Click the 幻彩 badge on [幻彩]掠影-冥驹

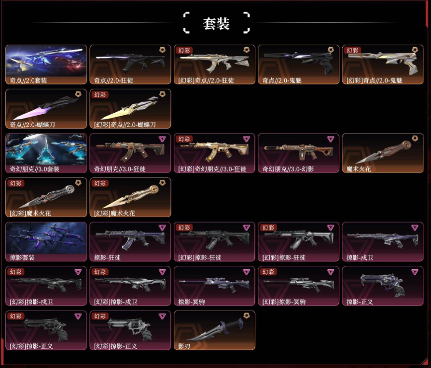(268, 272)
